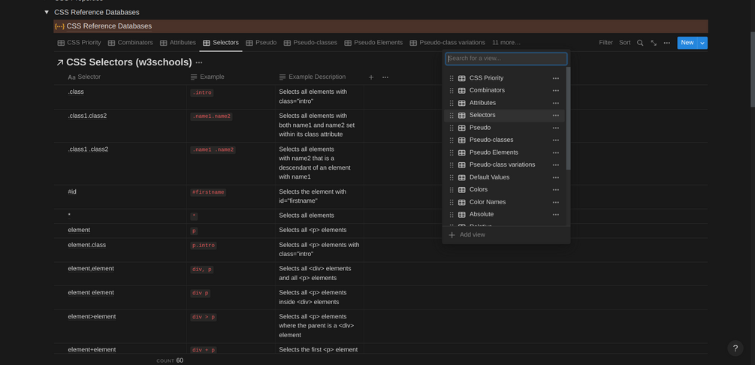Open the CSS Priority tab
This screenshot has height=365, width=755.
[x=80, y=42]
